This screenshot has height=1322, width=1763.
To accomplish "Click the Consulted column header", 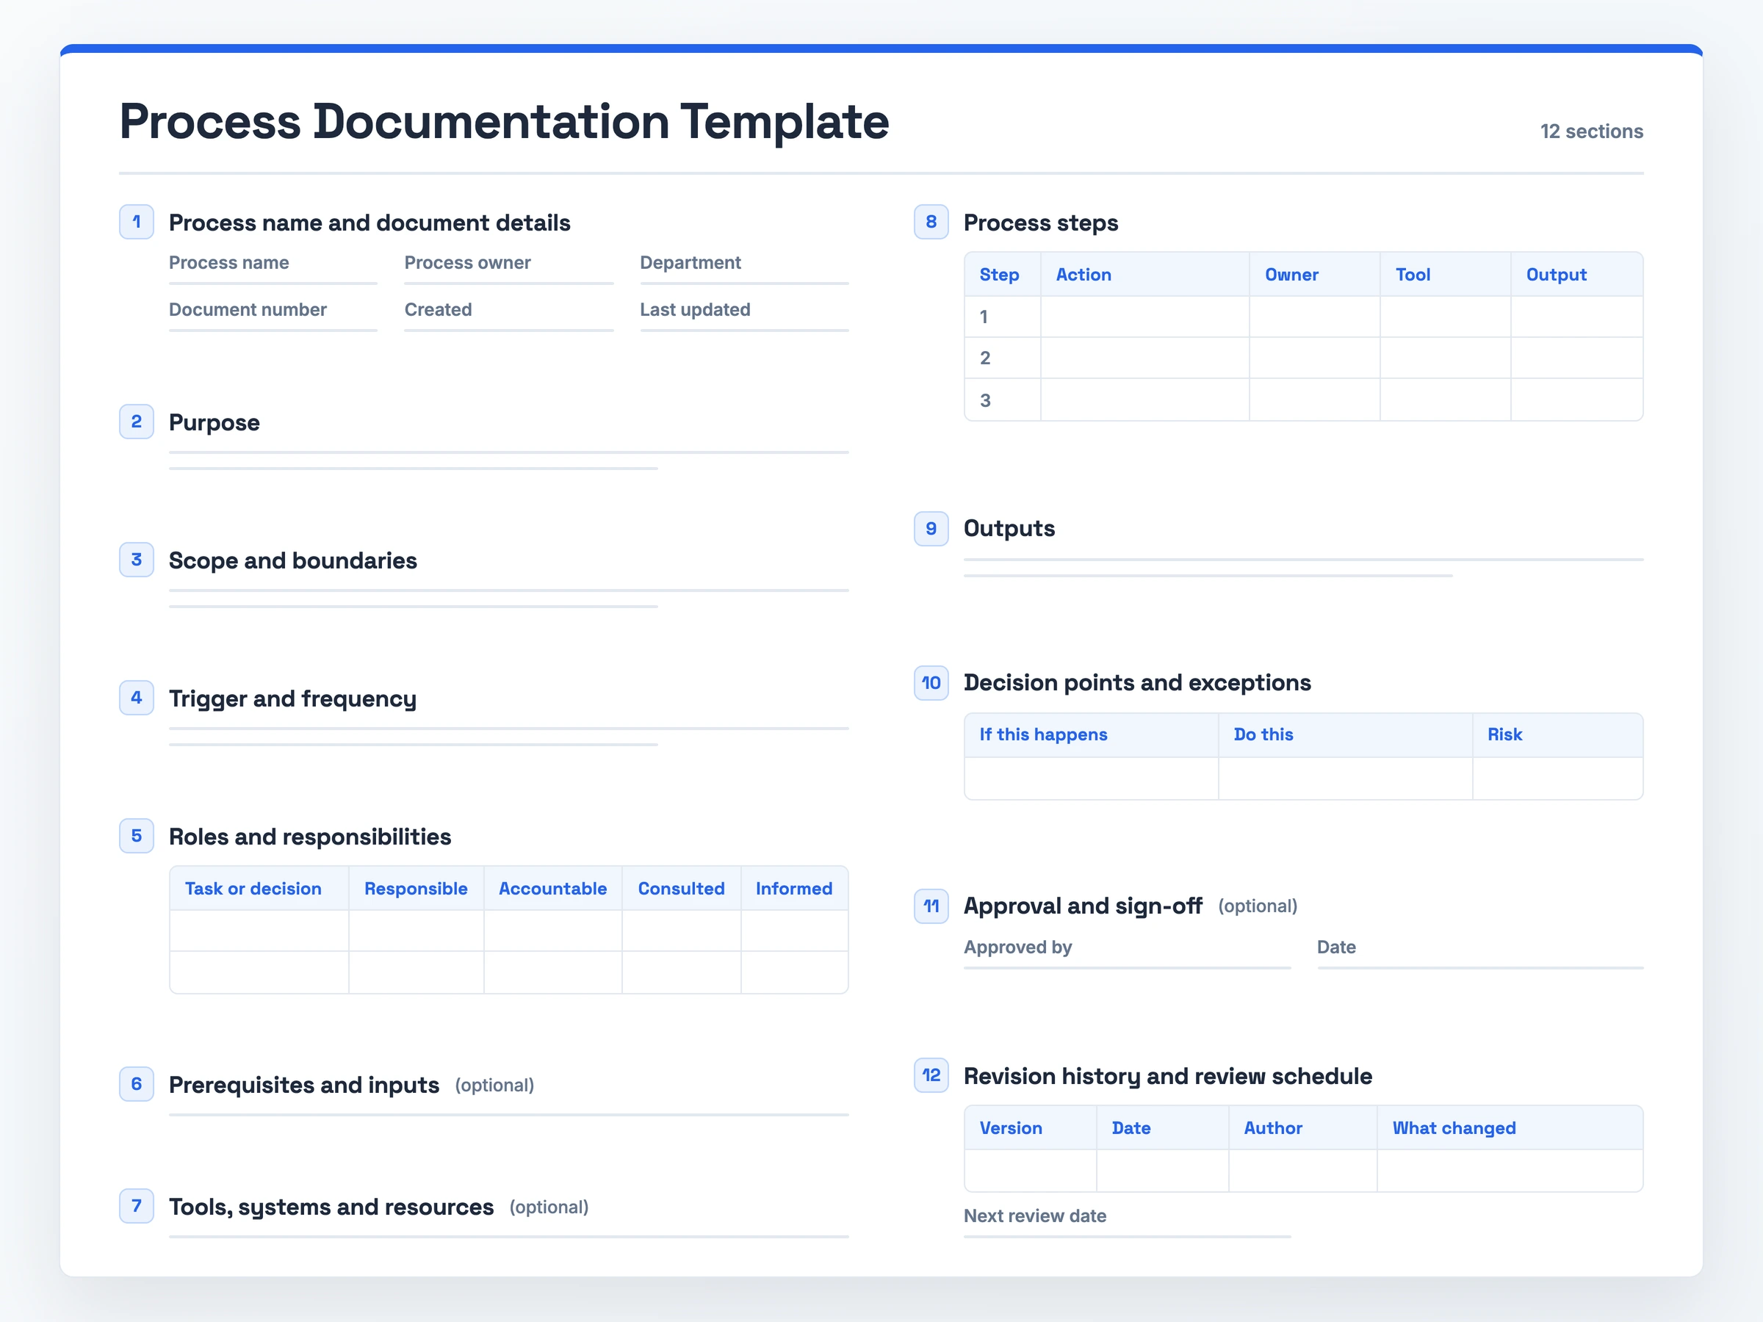I will [682, 889].
